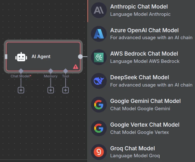Click the Google Vertex G icon
Image resolution: width=195 pixels, height=162 pixels.
(99, 128)
